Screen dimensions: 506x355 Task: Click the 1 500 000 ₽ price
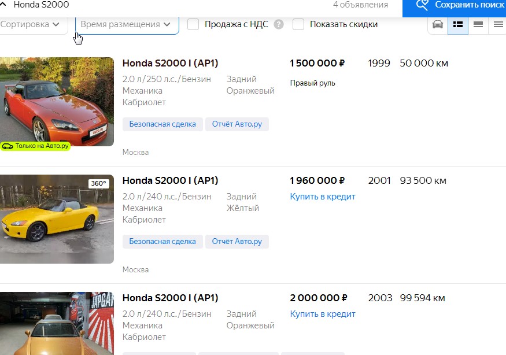[317, 63]
